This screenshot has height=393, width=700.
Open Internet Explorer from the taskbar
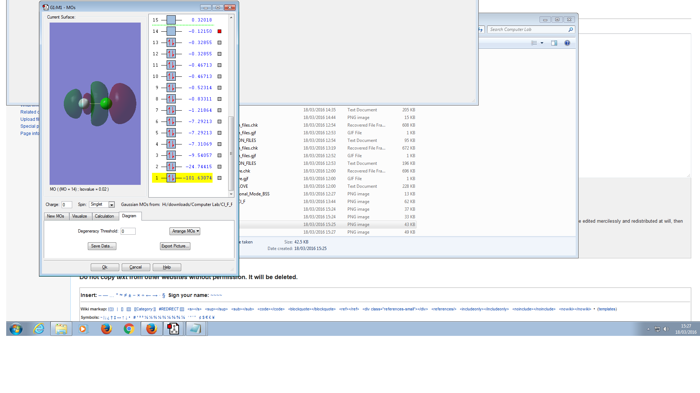39,329
